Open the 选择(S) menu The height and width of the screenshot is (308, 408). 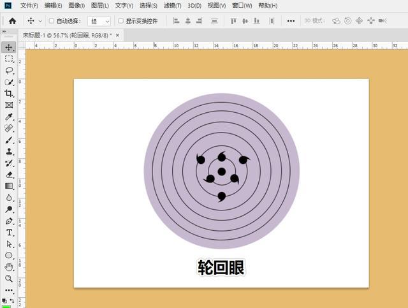149,6
